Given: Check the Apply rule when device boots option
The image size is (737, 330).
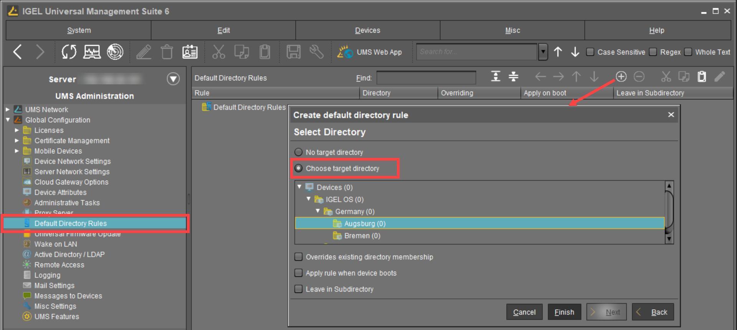Looking at the screenshot, I should pyautogui.click(x=298, y=273).
